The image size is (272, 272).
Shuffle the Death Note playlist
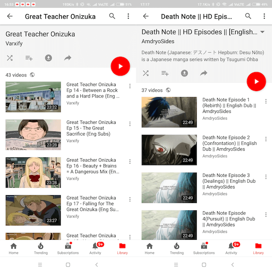coord(146,73)
